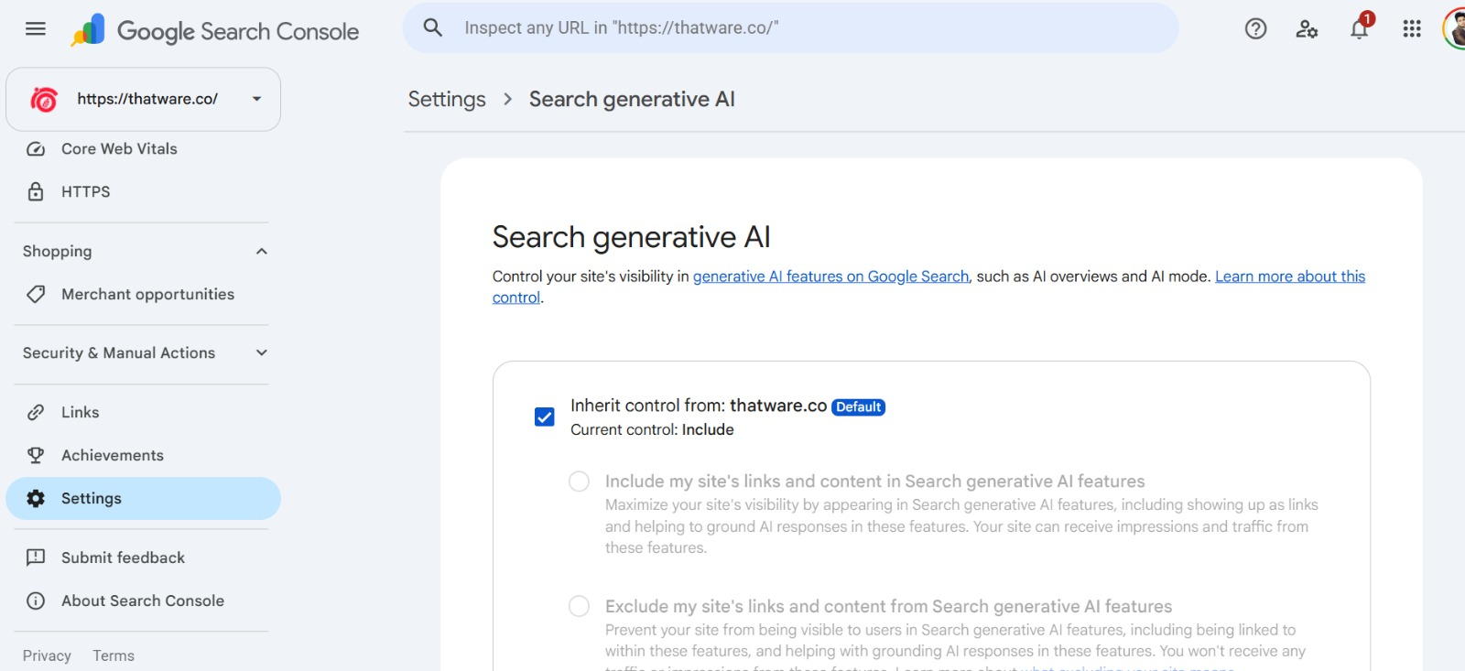Click the https://thatware.co/ property name
The height and width of the screenshot is (671, 1465).
coord(147,99)
